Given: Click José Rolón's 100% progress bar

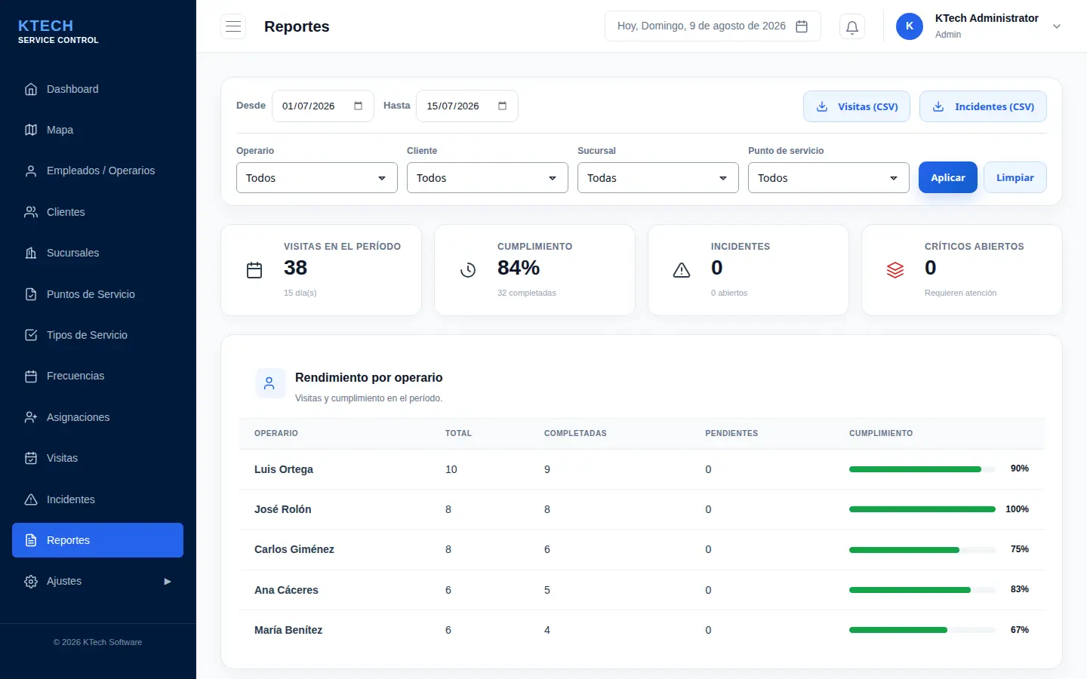Looking at the screenshot, I should point(922,509).
